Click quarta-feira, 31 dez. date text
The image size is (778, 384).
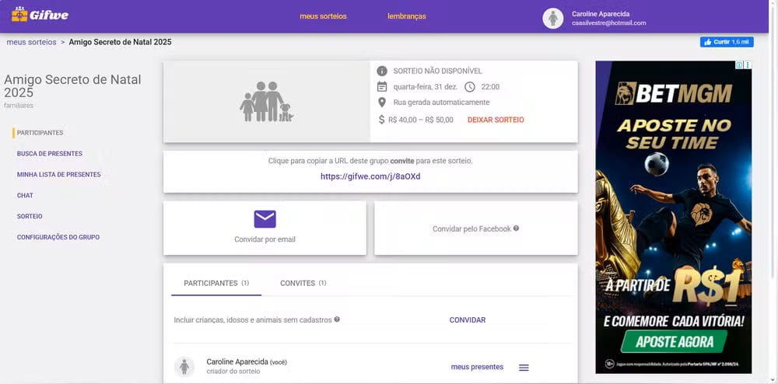426,87
